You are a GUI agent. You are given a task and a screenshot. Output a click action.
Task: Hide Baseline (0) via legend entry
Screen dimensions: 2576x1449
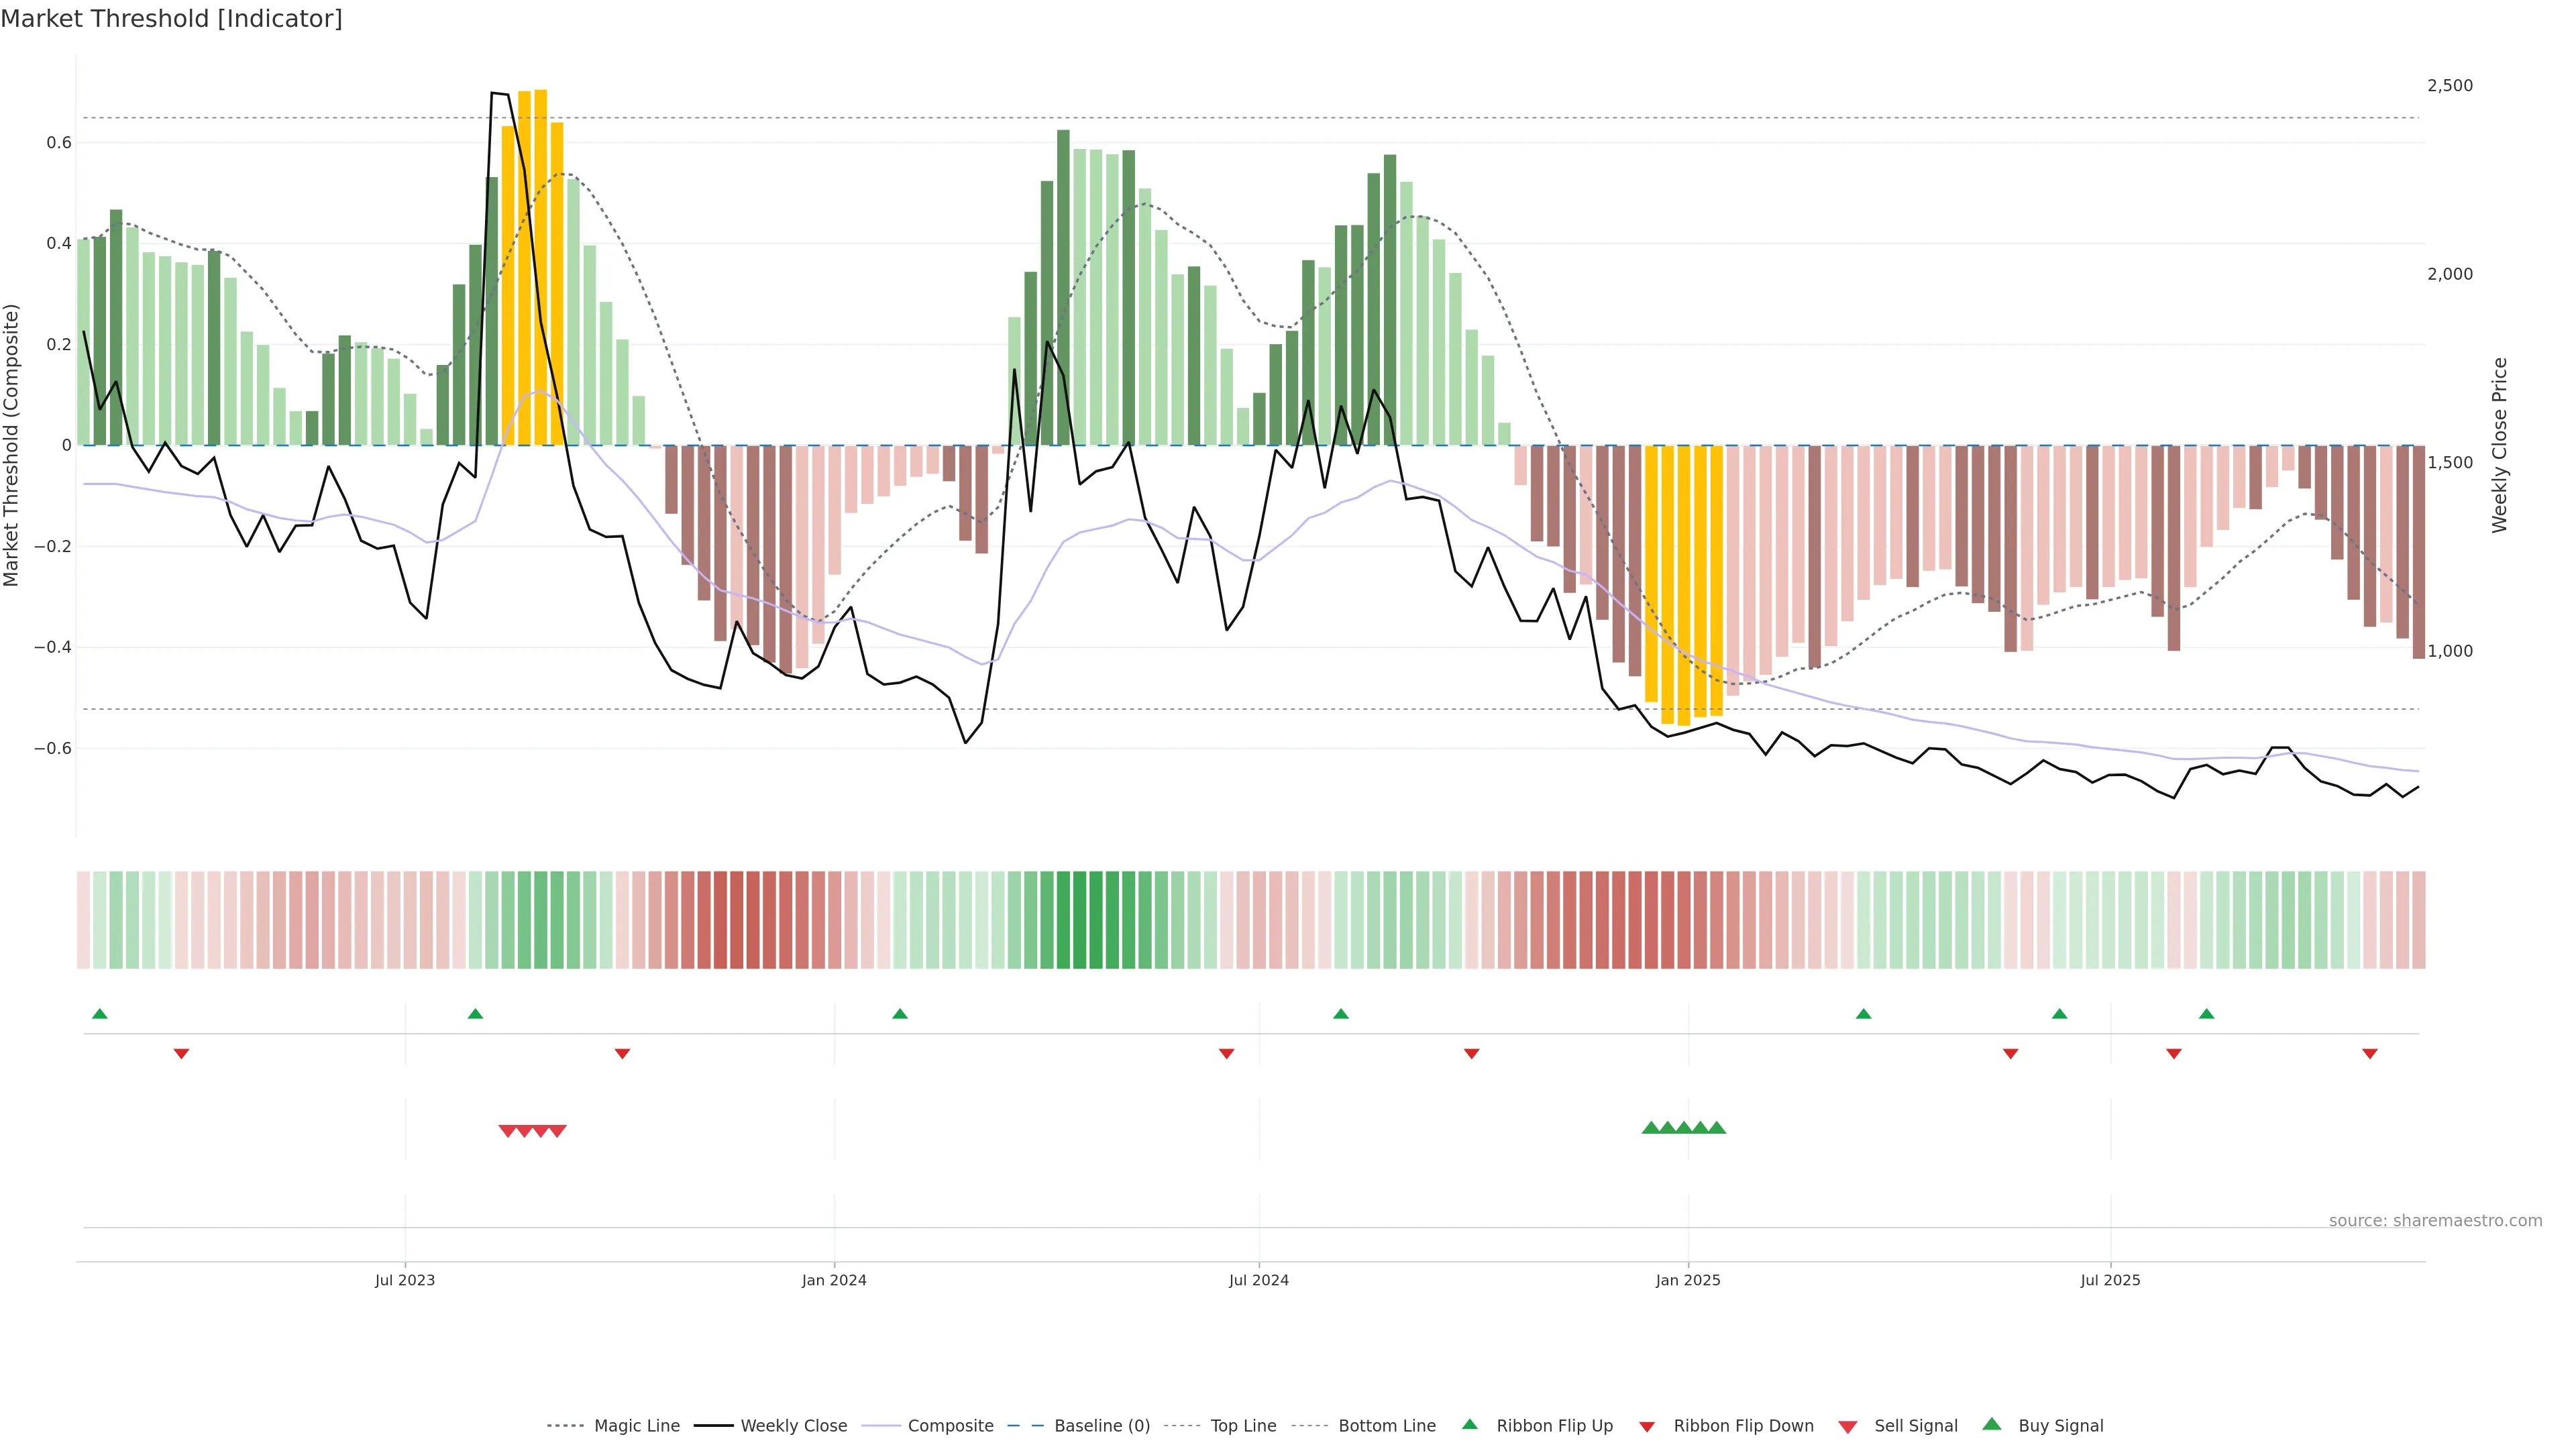click(x=1102, y=1426)
